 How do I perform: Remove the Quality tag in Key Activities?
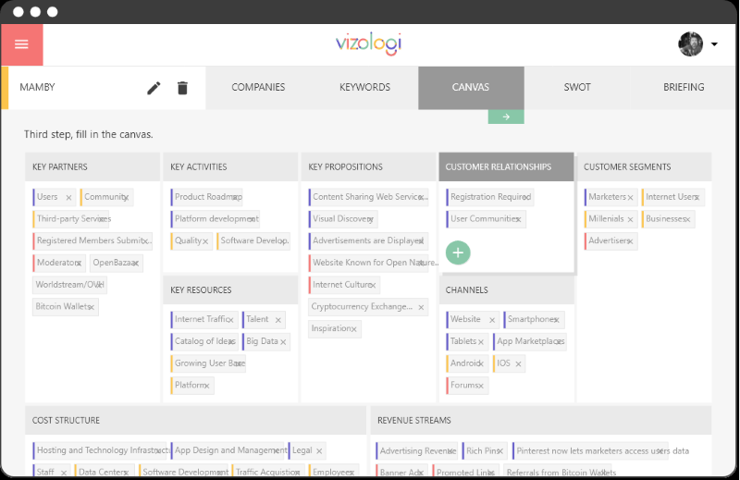tap(205, 241)
